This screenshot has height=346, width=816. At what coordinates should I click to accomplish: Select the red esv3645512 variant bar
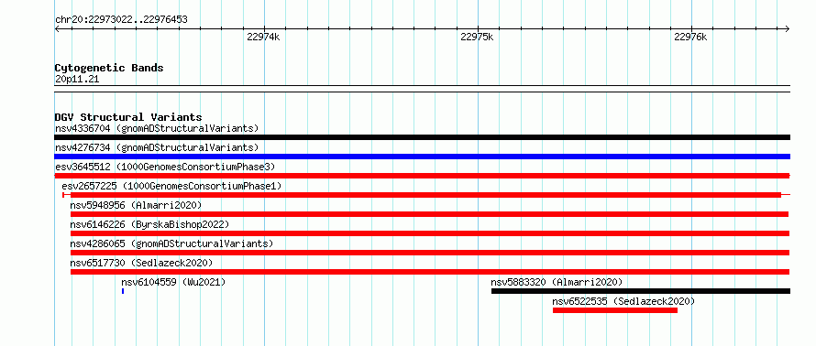422,176
